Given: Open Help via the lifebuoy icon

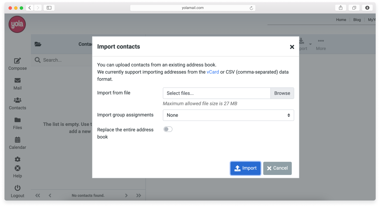Looking at the screenshot, I should (17, 172).
